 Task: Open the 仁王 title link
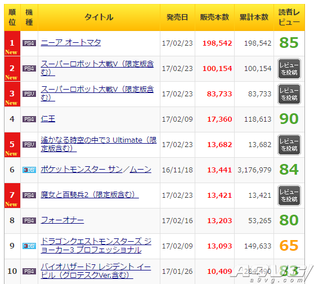[x=48, y=119]
